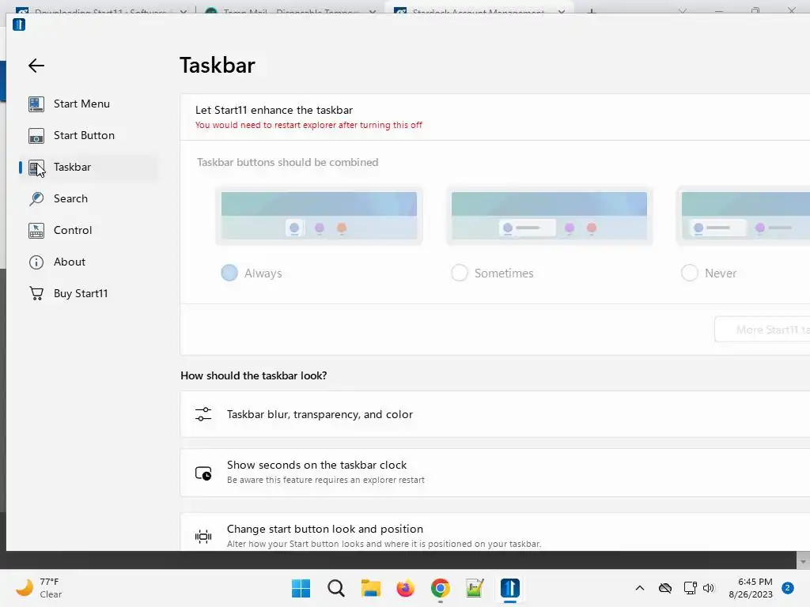Click the network tray icon
This screenshot has width=810, height=607.
[x=690, y=588]
